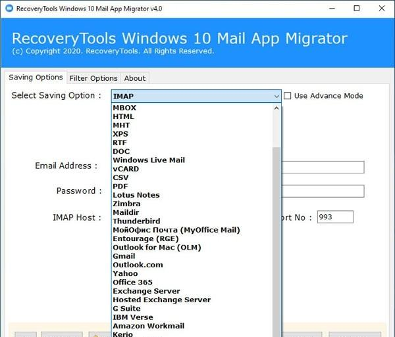Choose Entourage (RGE) option
Viewport: 395px width, 337px height.
[193, 238]
